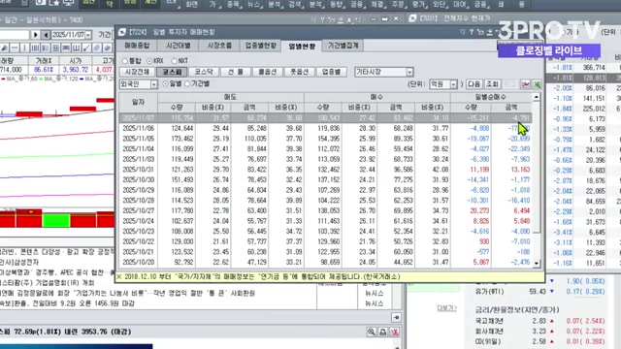Select the 통합 radio option
This screenshot has width=621, height=349.
125,61
